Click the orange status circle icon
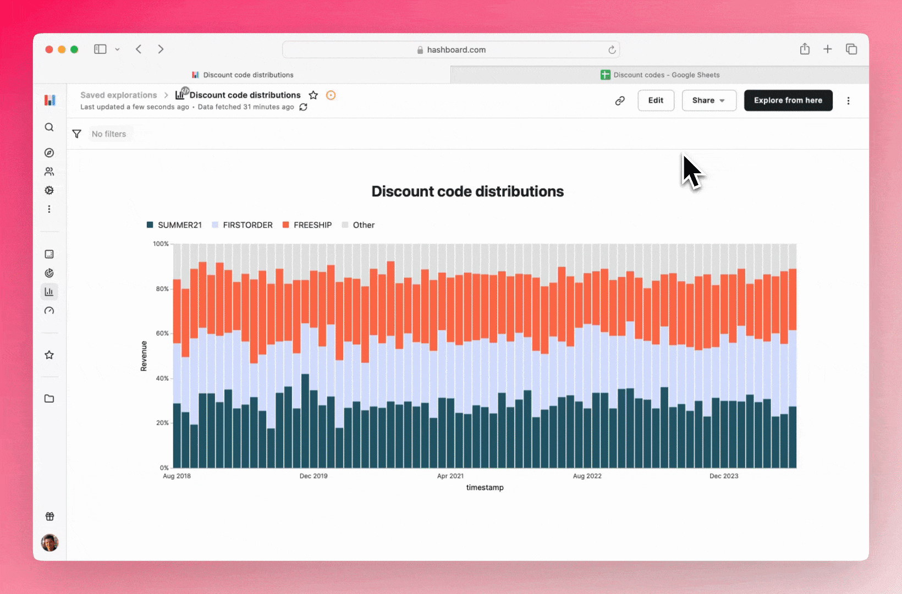 [331, 95]
